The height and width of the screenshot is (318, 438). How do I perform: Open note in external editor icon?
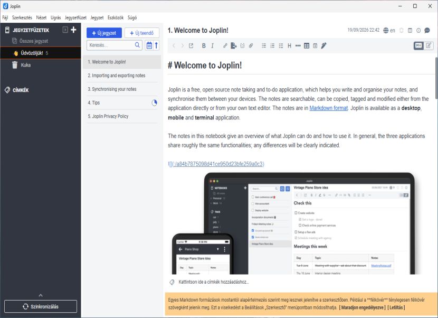pyautogui.click(x=191, y=45)
